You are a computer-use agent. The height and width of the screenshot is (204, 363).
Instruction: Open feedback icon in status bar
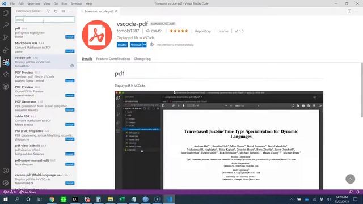(351, 192)
